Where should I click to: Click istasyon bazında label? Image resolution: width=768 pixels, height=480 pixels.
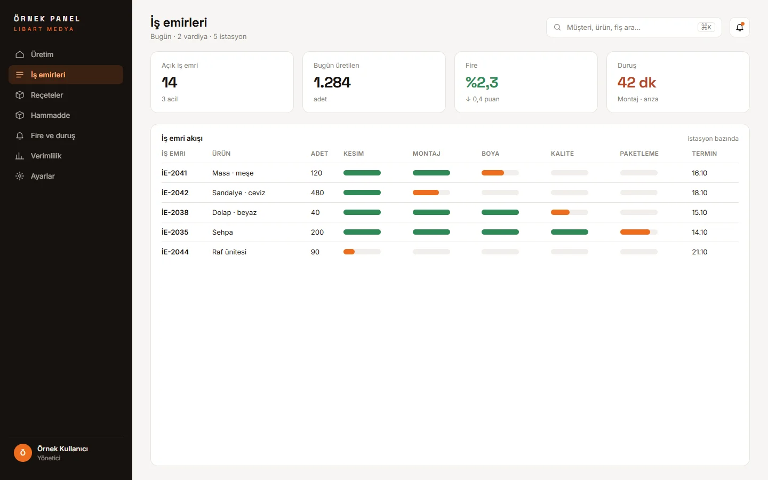click(713, 139)
